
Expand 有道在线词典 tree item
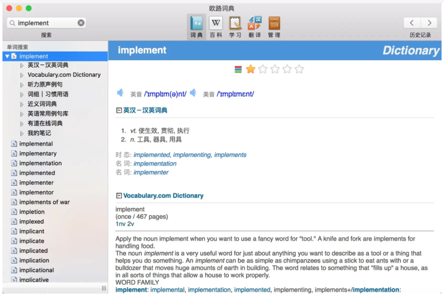pyautogui.click(x=22, y=124)
